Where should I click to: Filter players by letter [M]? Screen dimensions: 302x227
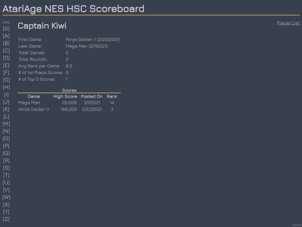pos(6,124)
